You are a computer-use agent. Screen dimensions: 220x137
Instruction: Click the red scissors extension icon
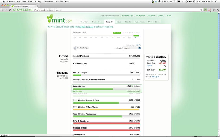(x=210, y=10)
